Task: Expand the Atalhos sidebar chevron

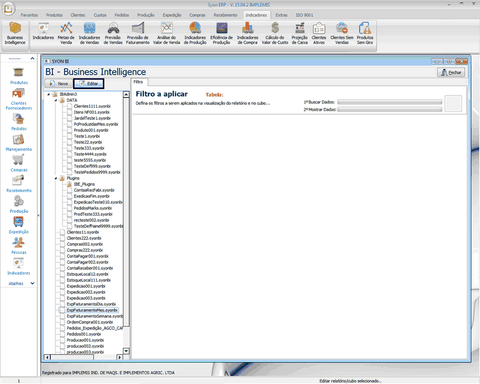Action: tap(32, 283)
